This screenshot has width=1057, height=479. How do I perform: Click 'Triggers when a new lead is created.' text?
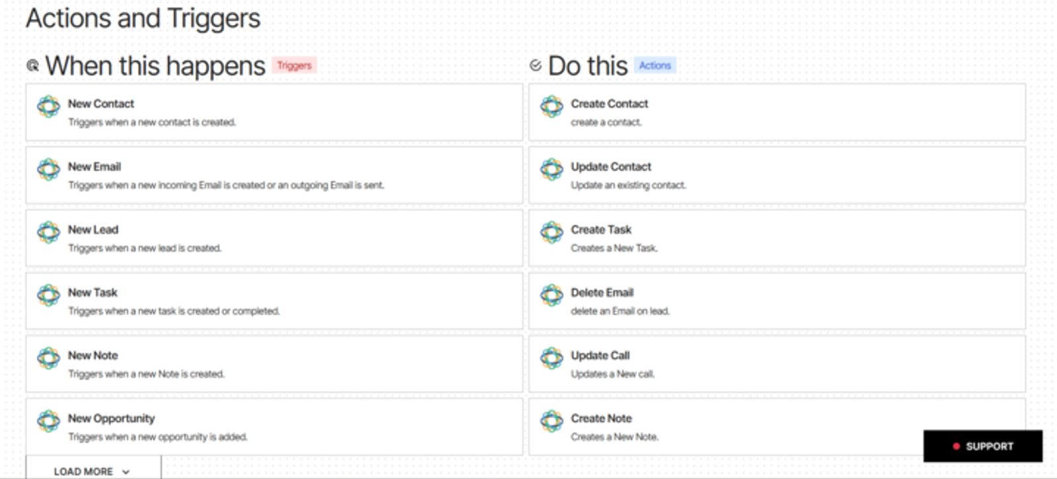point(145,248)
